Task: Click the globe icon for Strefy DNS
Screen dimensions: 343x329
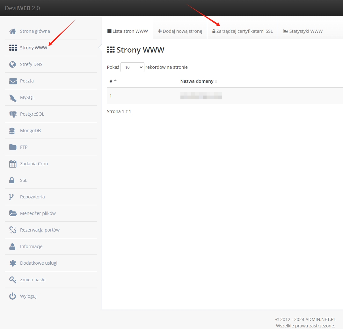Action: click(13, 64)
